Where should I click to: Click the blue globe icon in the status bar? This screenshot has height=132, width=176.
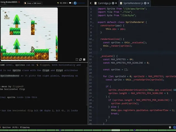point(174,127)
